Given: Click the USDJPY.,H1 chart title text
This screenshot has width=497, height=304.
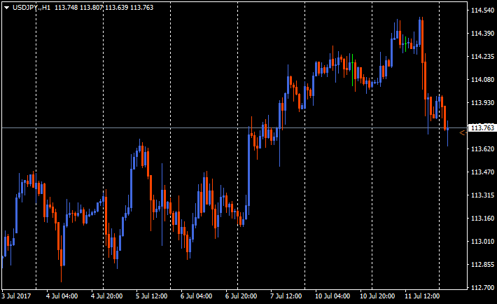Looking at the screenshot, I should [x=31, y=7].
